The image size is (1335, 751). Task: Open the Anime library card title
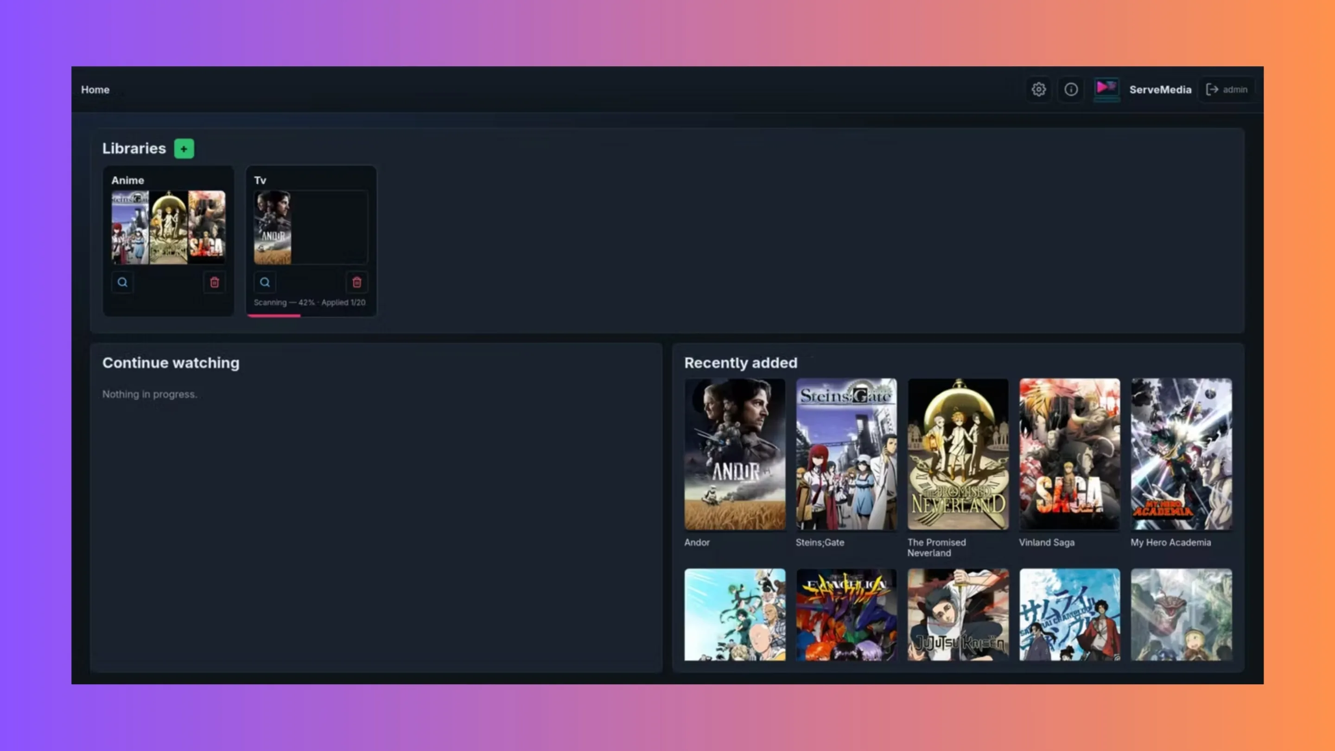(x=127, y=180)
